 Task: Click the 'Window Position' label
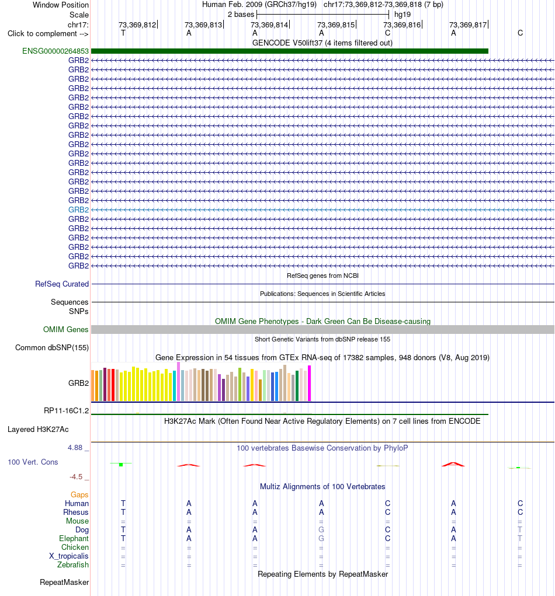(x=61, y=5)
